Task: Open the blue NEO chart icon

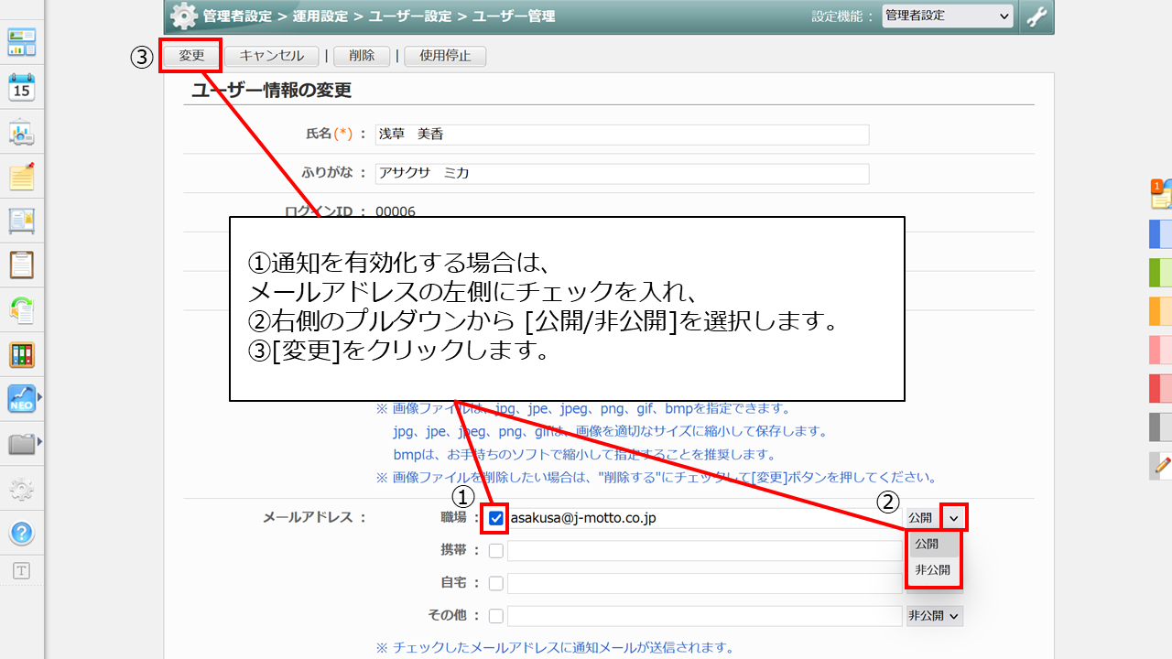Action: click(21, 399)
